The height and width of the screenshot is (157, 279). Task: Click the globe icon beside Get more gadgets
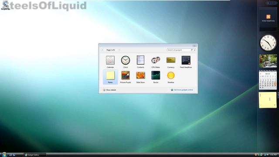pyautogui.click(x=172, y=90)
